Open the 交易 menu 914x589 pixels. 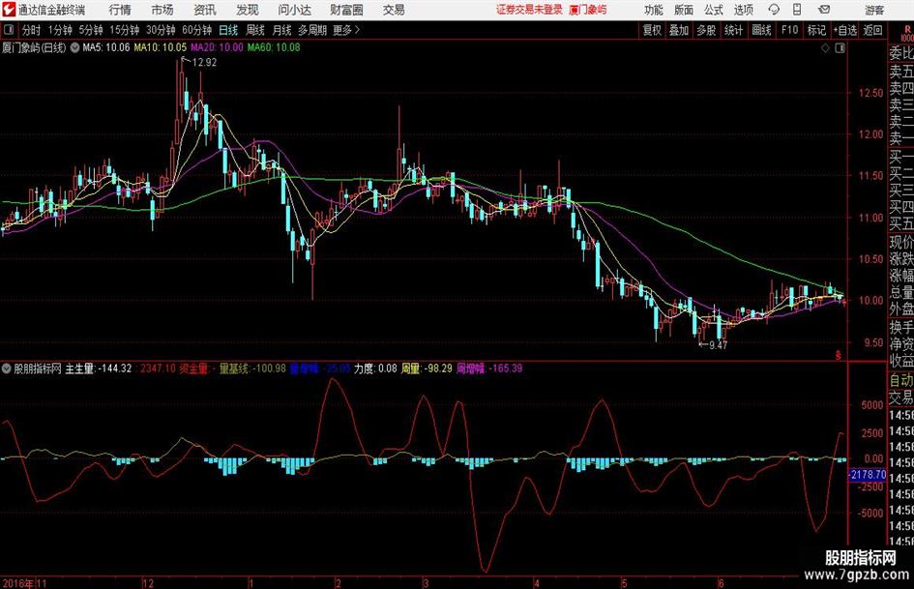(394, 10)
